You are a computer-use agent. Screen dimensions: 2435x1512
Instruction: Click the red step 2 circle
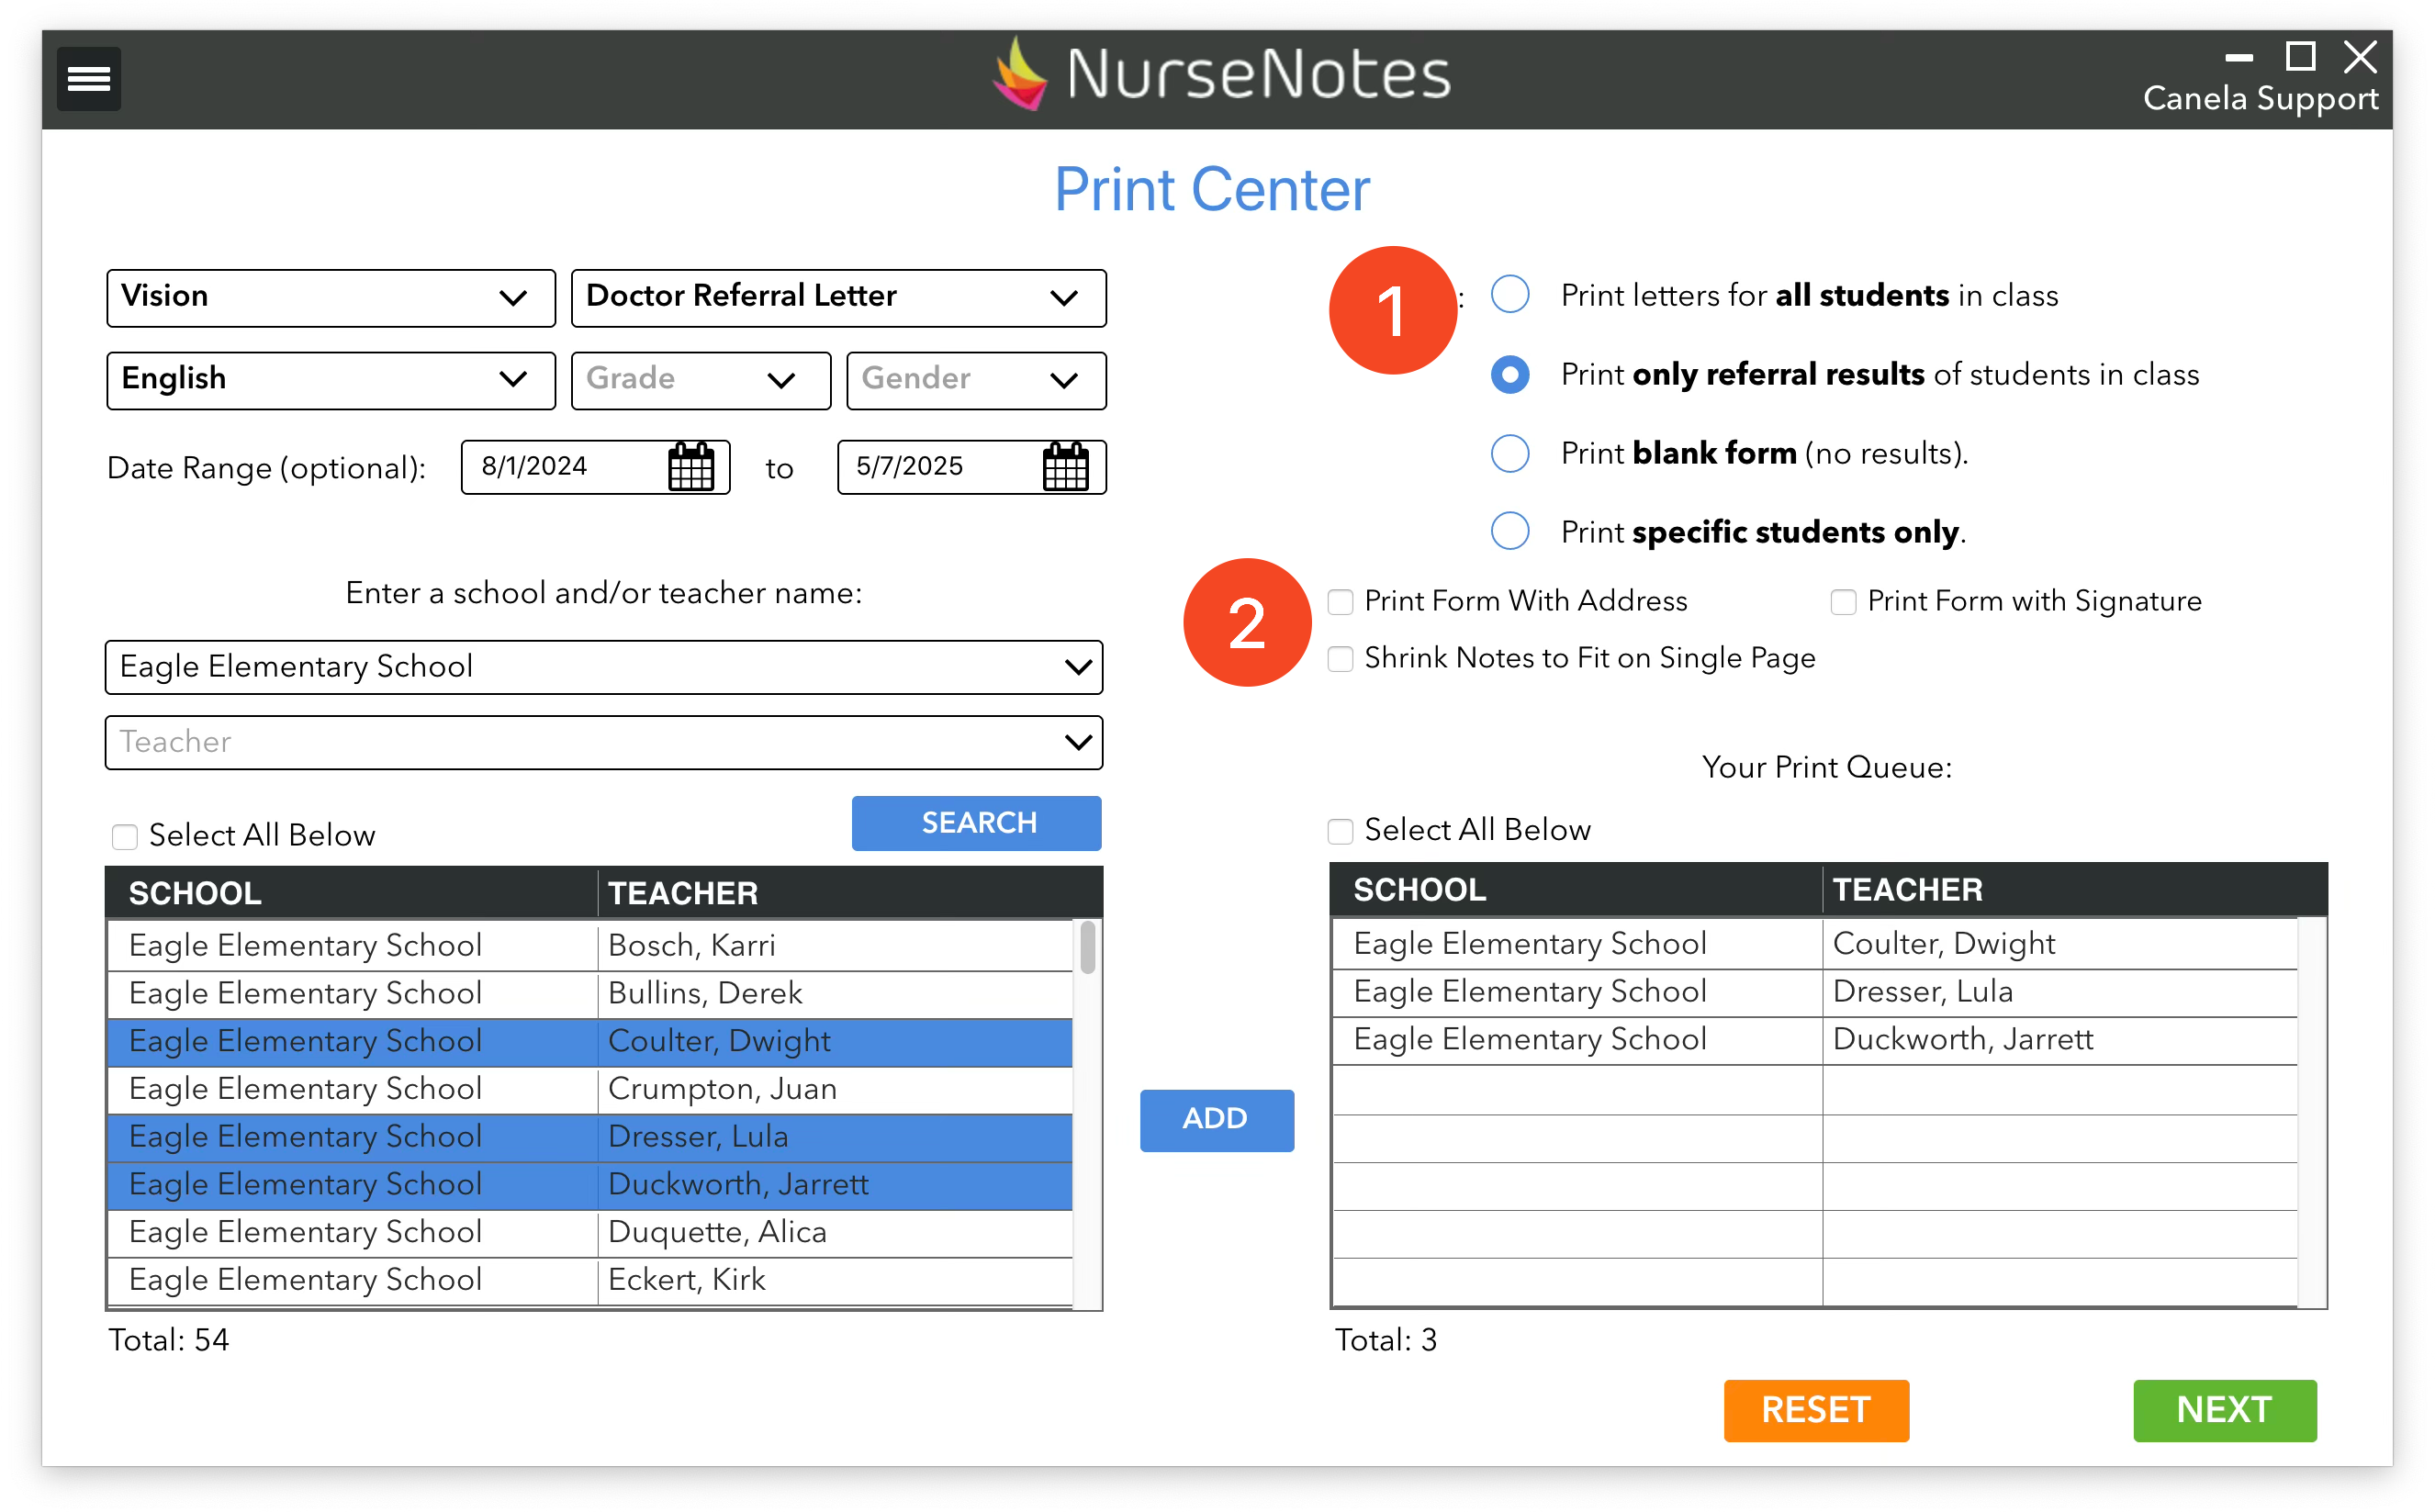(1246, 622)
